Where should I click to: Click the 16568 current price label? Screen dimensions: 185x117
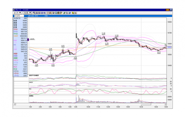pyautogui.click(x=169, y=47)
